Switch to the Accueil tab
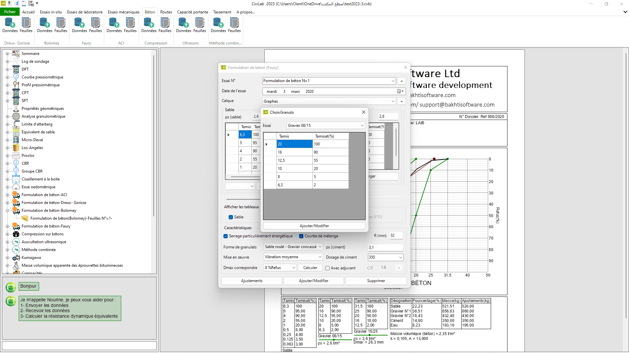629x353 pixels. tap(29, 12)
